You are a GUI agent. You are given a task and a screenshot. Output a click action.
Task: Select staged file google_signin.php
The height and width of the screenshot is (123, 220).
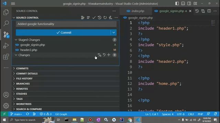(66, 45)
